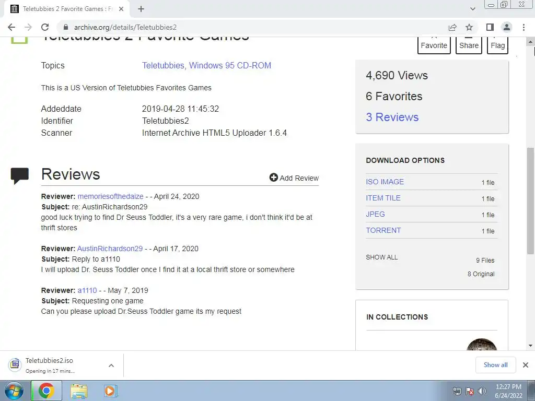Screen dimensions: 535x401
Task: Click the collection thumbnail image
Action: (481, 345)
